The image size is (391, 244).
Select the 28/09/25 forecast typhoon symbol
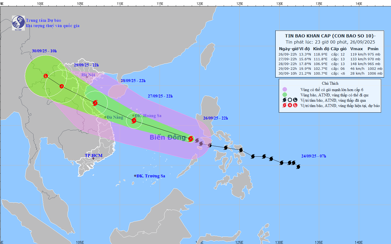(x=95, y=103)
